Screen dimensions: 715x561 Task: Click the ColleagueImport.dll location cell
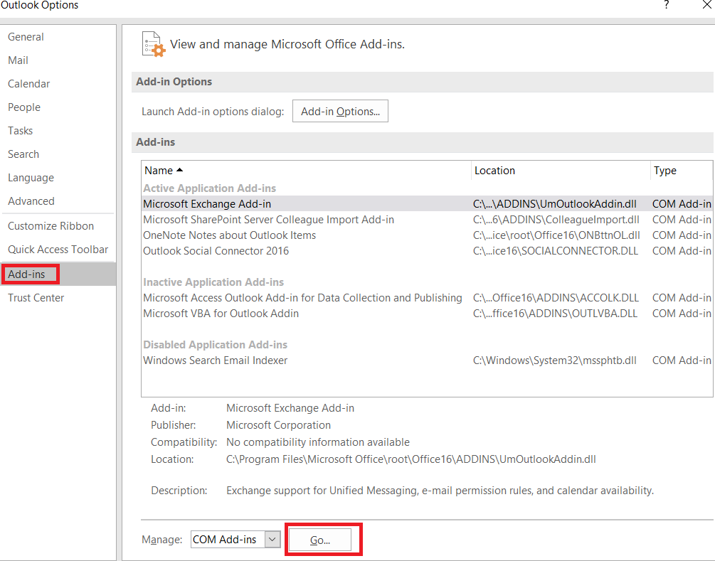click(556, 220)
